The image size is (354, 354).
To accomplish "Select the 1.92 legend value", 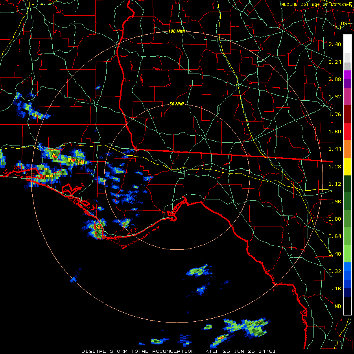I will (x=335, y=97).
